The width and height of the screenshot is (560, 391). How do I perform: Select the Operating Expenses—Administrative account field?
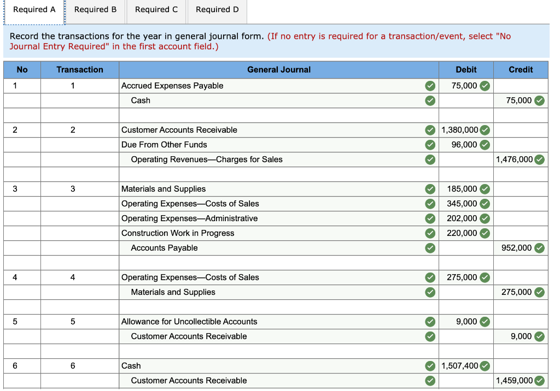[246, 218]
